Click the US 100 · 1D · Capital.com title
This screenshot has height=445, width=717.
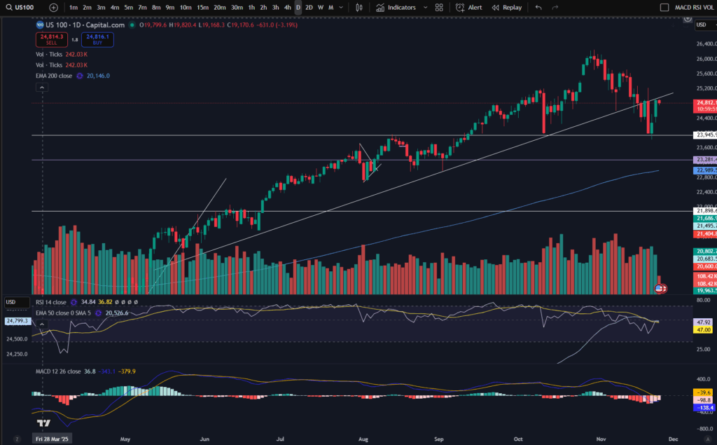point(85,25)
